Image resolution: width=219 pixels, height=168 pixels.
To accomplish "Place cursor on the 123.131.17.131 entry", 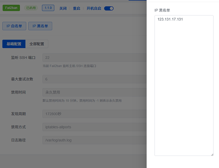I will (x=170, y=19).
